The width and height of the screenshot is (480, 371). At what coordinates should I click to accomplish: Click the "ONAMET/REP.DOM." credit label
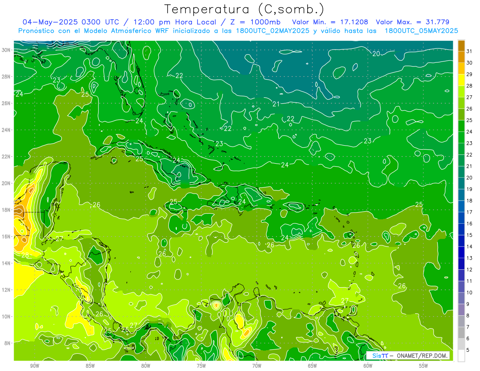(x=422, y=355)
